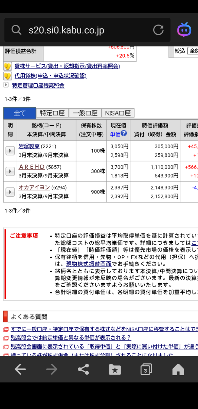Open the 絞込 filter dropdown
Viewport: 198px width, 409px height.
click(193, 51)
